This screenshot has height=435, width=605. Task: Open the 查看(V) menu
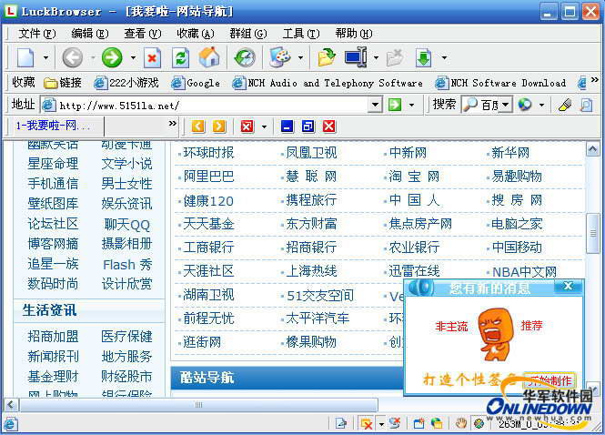click(142, 34)
